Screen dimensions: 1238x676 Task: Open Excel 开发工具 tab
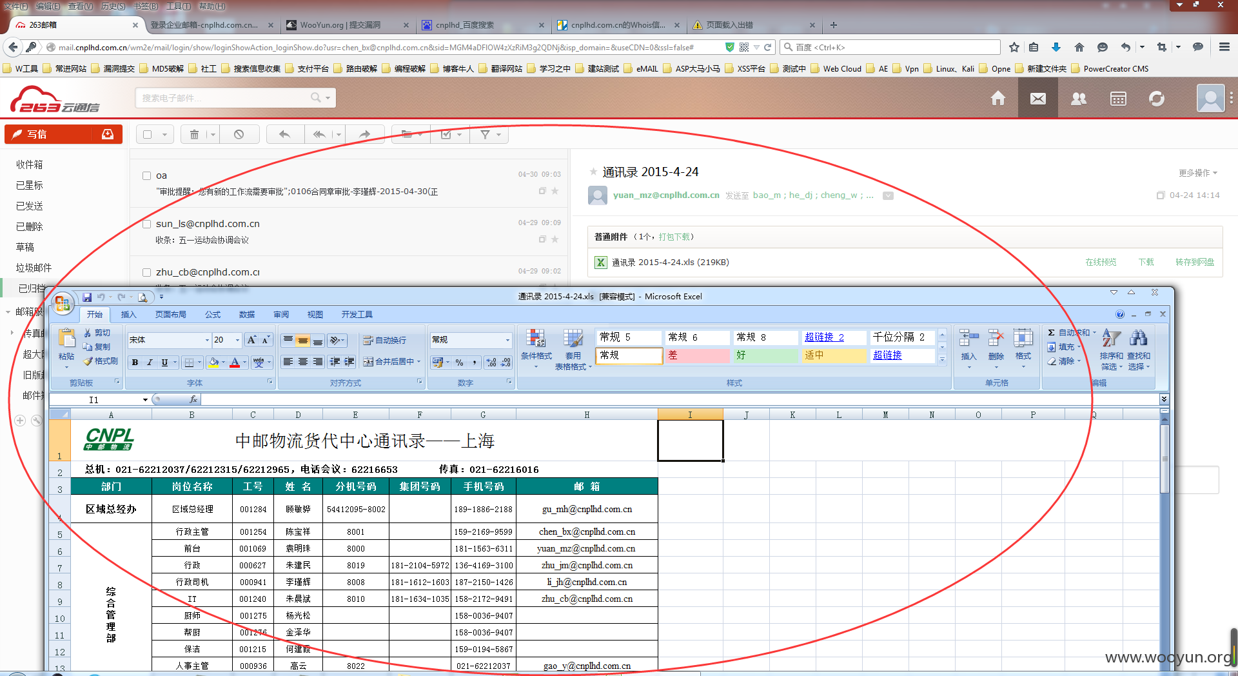pos(357,315)
